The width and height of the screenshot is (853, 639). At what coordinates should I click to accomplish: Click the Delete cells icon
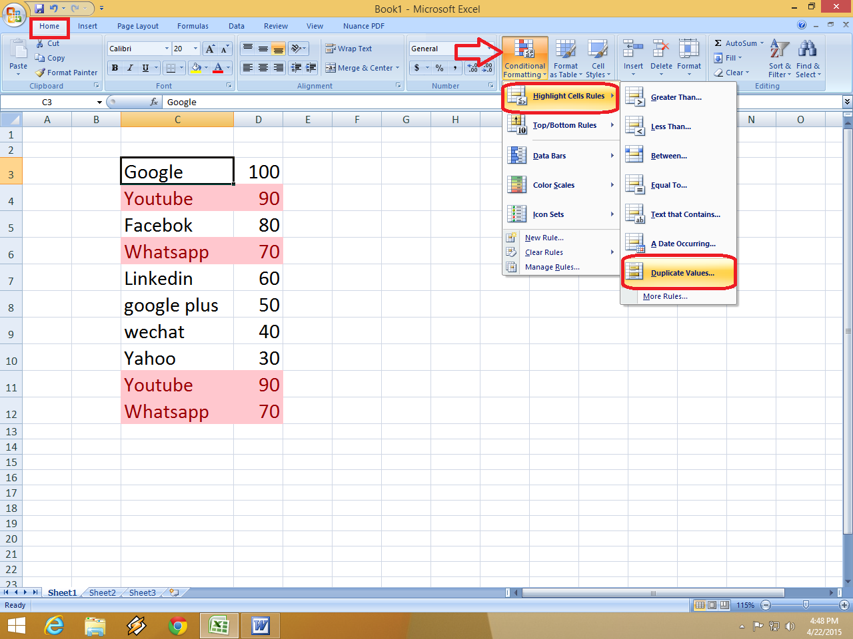coord(660,49)
